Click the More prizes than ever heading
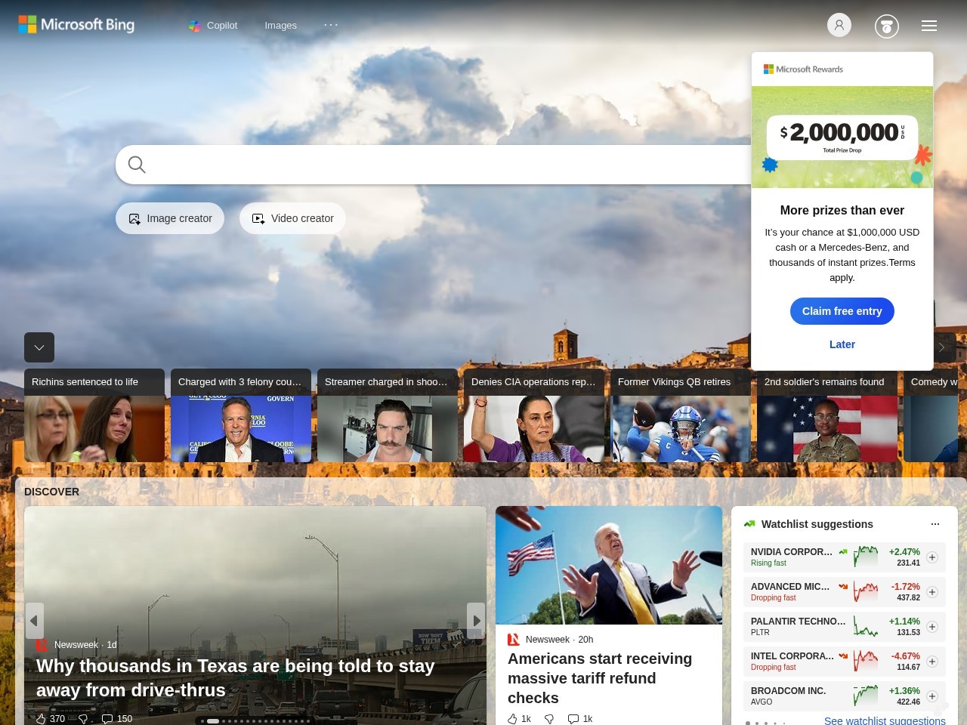Viewport: 967px width, 725px height. coord(842,211)
